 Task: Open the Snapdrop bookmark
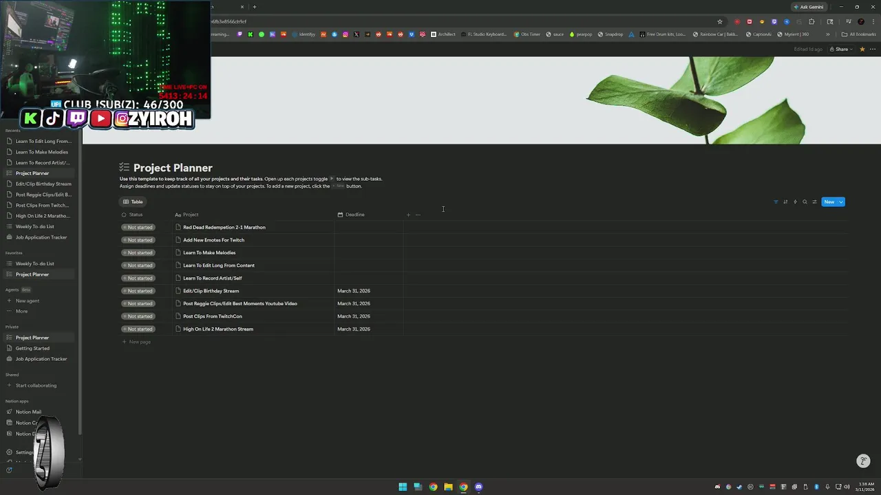point(611,34)
